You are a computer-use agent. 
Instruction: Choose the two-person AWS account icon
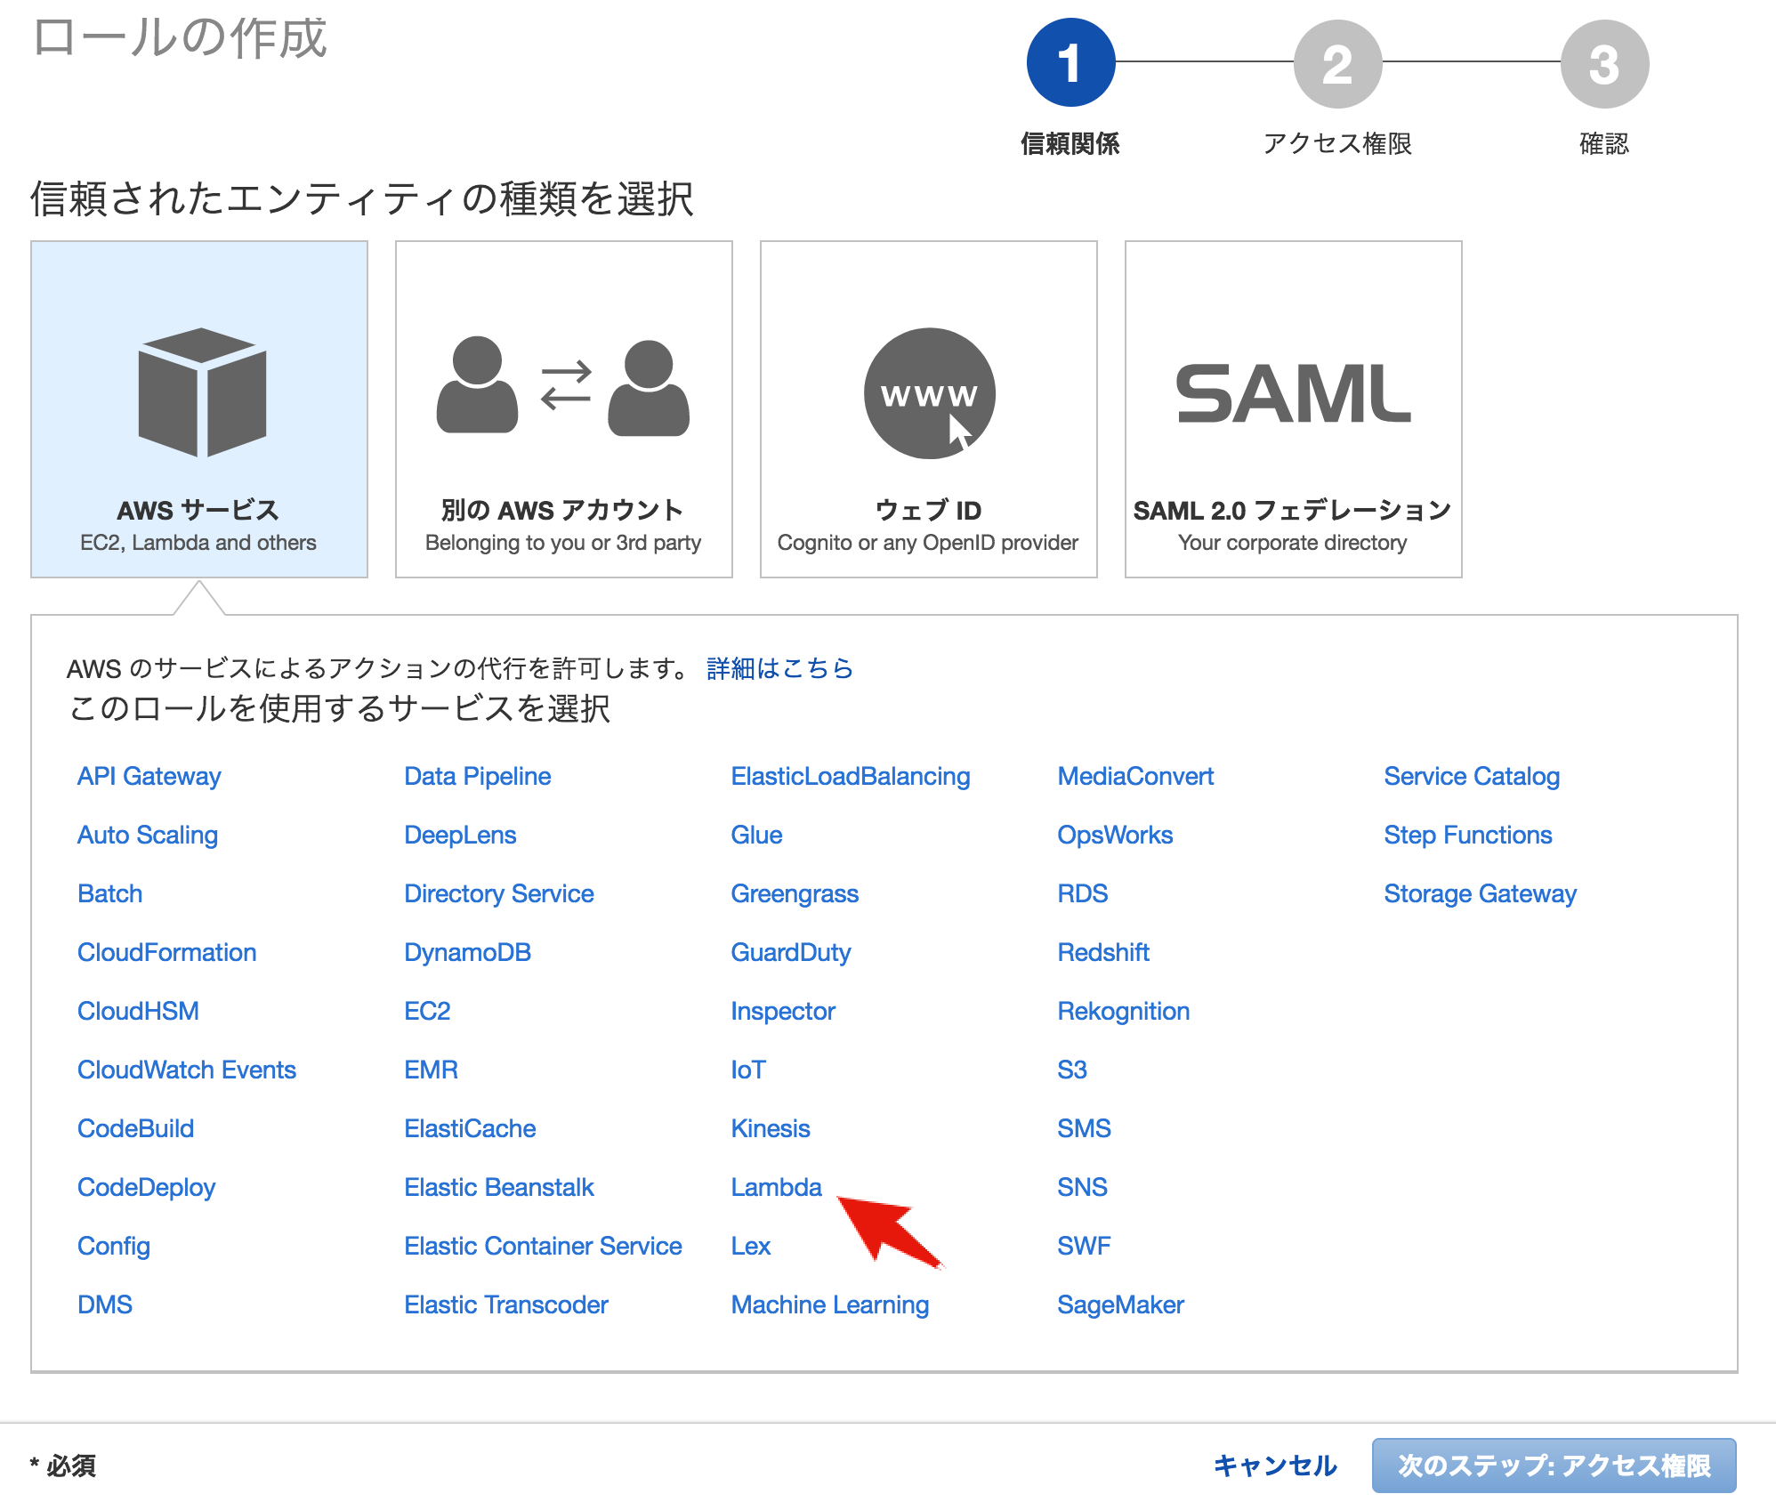[563, 388]
